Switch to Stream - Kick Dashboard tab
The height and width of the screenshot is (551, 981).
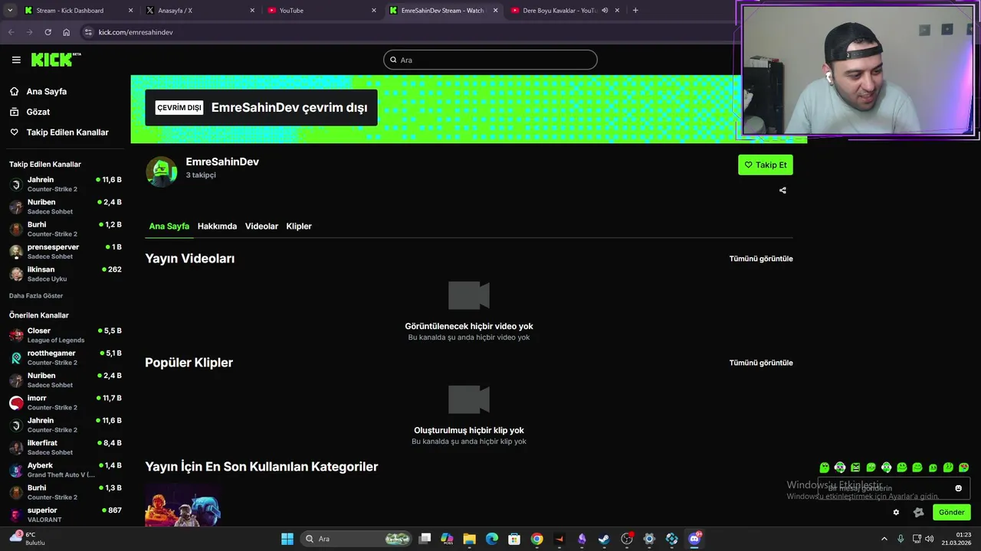pyautogui.click(x=79, y=11)
